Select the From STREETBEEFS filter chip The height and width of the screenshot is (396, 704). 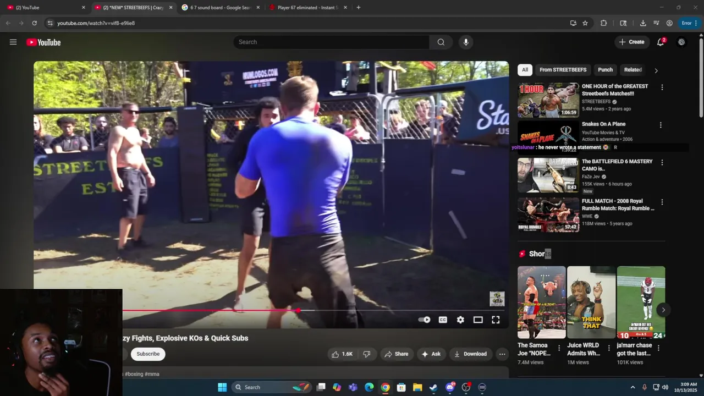(x=563, y=70)
